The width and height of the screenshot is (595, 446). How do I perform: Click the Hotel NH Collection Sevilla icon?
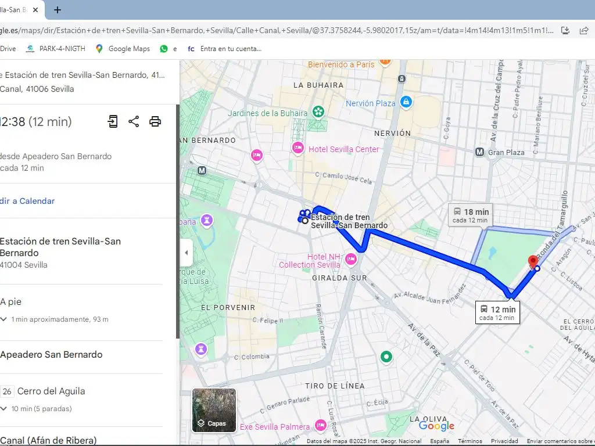pos(350,260)
